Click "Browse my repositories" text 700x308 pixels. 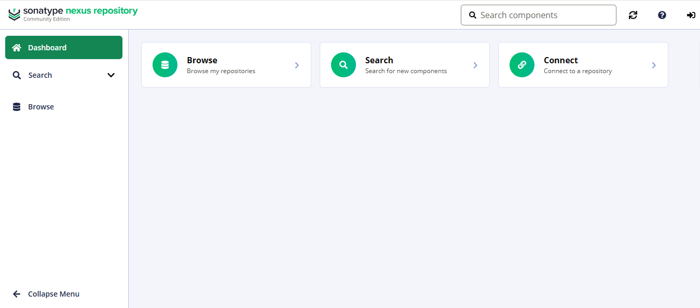[x=221, y=71]
